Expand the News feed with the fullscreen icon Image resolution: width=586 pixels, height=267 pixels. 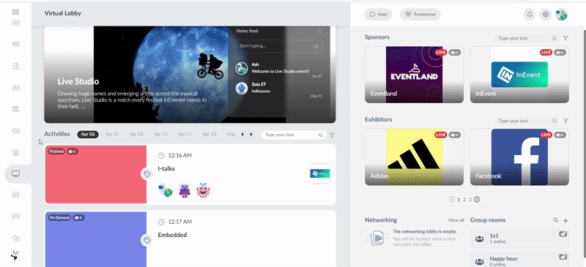[319, 31]
